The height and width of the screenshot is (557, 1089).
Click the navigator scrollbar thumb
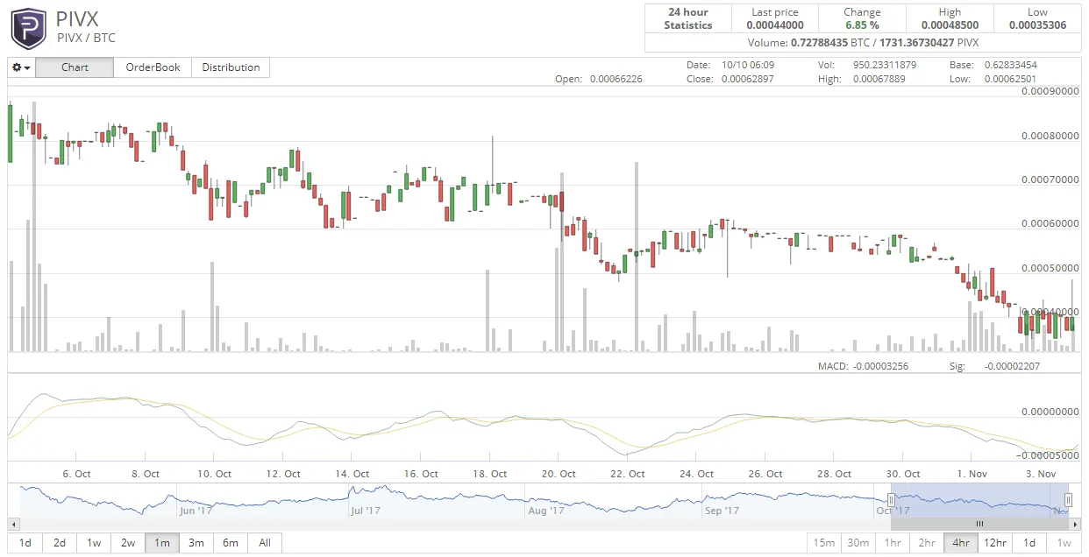pos(979,524)
